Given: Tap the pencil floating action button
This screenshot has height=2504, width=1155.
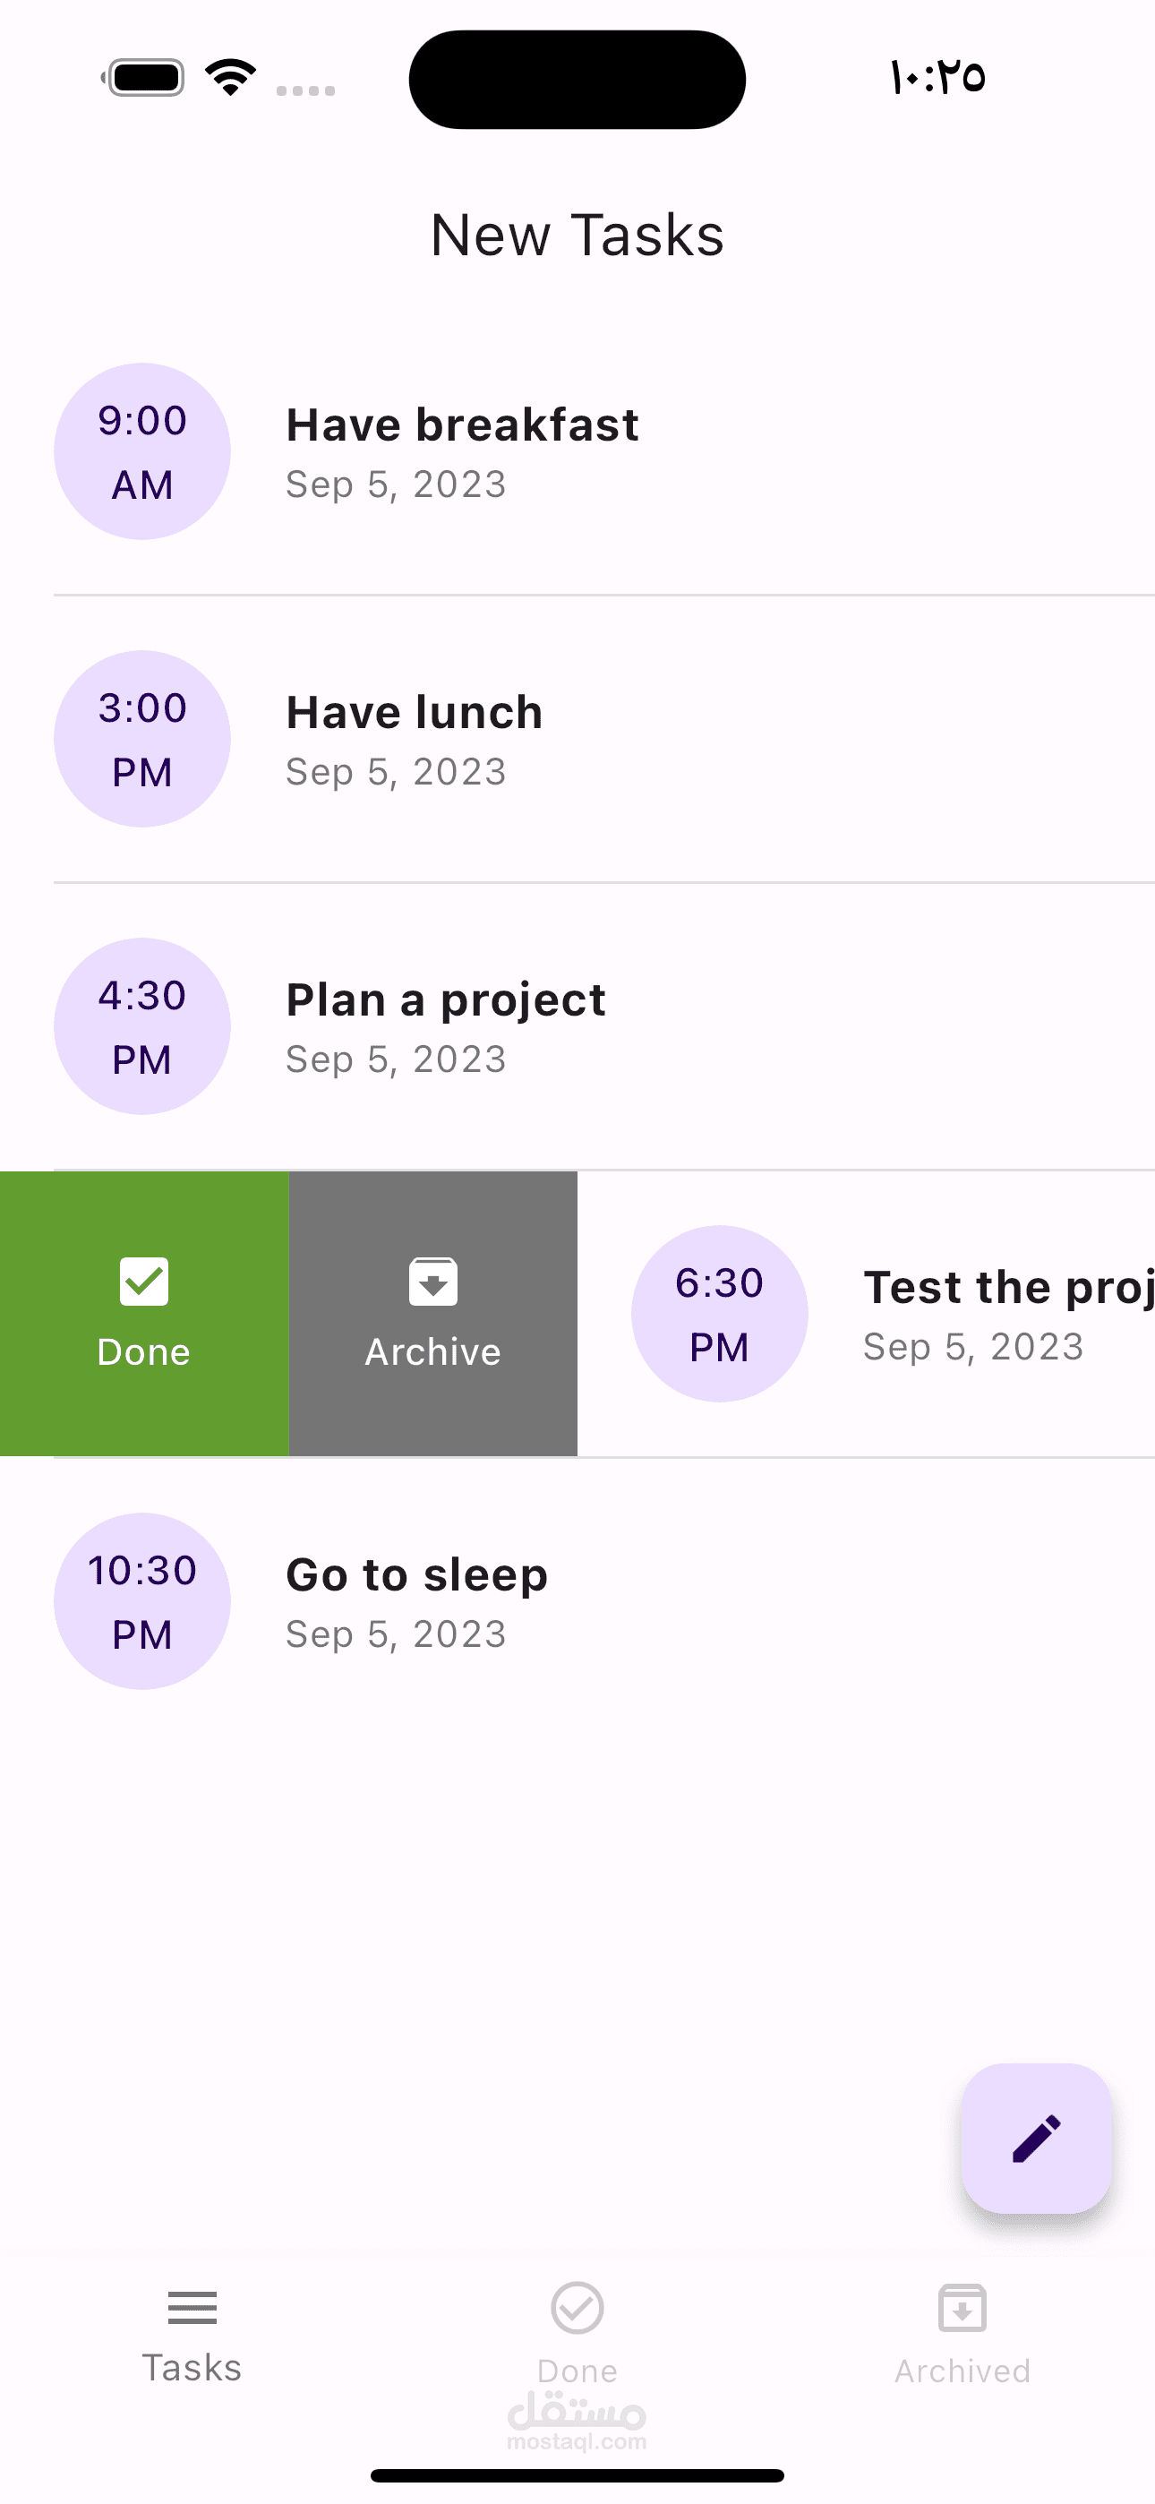Looking at the screenshot, I should coord(1037,2139).
